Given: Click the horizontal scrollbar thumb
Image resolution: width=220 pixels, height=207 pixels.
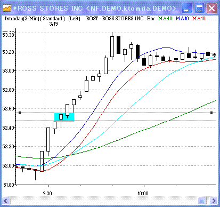Looking at the screenshot, I should 202,201.
